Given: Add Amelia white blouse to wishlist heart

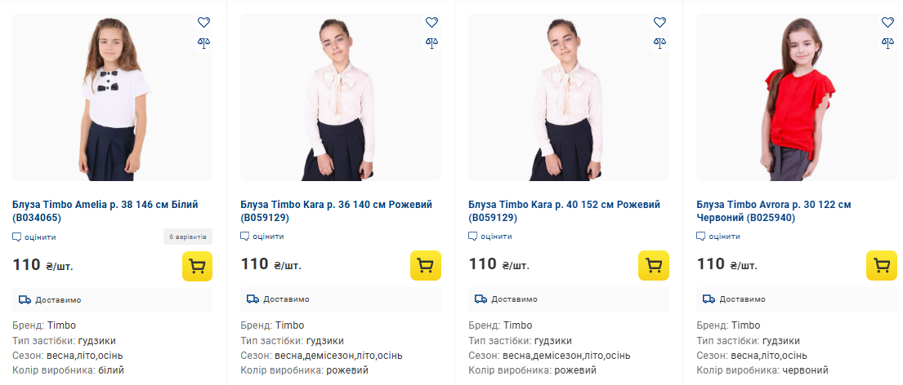Looking at the screenshot, I should [204, 22].
